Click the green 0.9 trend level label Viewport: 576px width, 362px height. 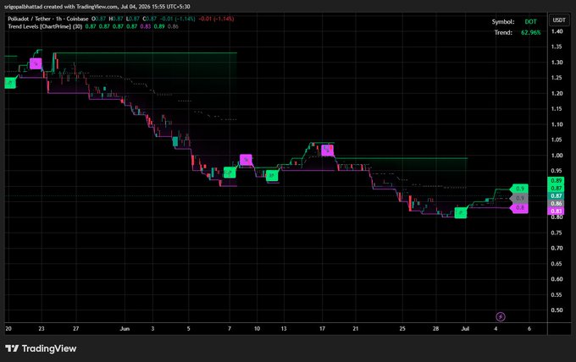519,189
